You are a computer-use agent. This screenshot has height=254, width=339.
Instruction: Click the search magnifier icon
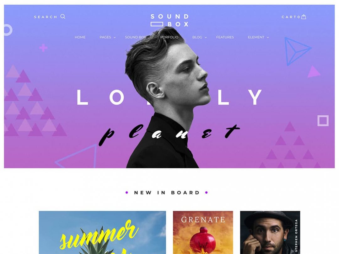pos(63,16)
